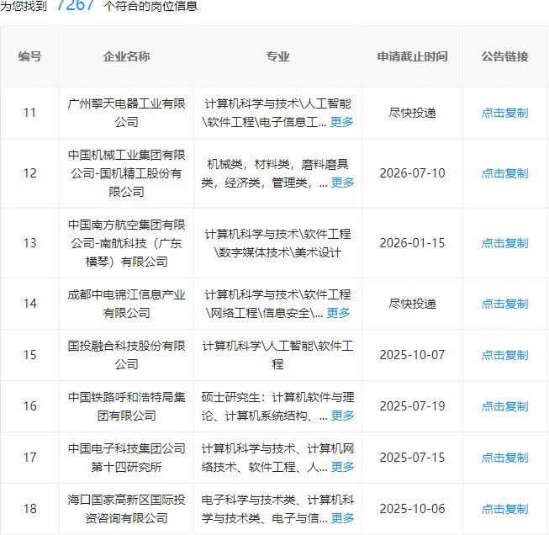
Task: Click row number 16
Action: pyautogui.click(x=29, y=406)
